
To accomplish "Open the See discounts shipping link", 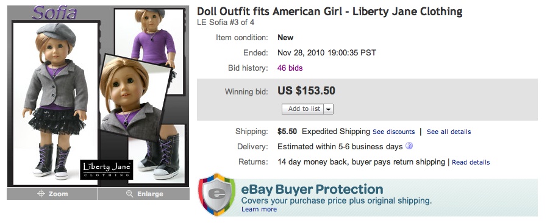I will [393, 132].
